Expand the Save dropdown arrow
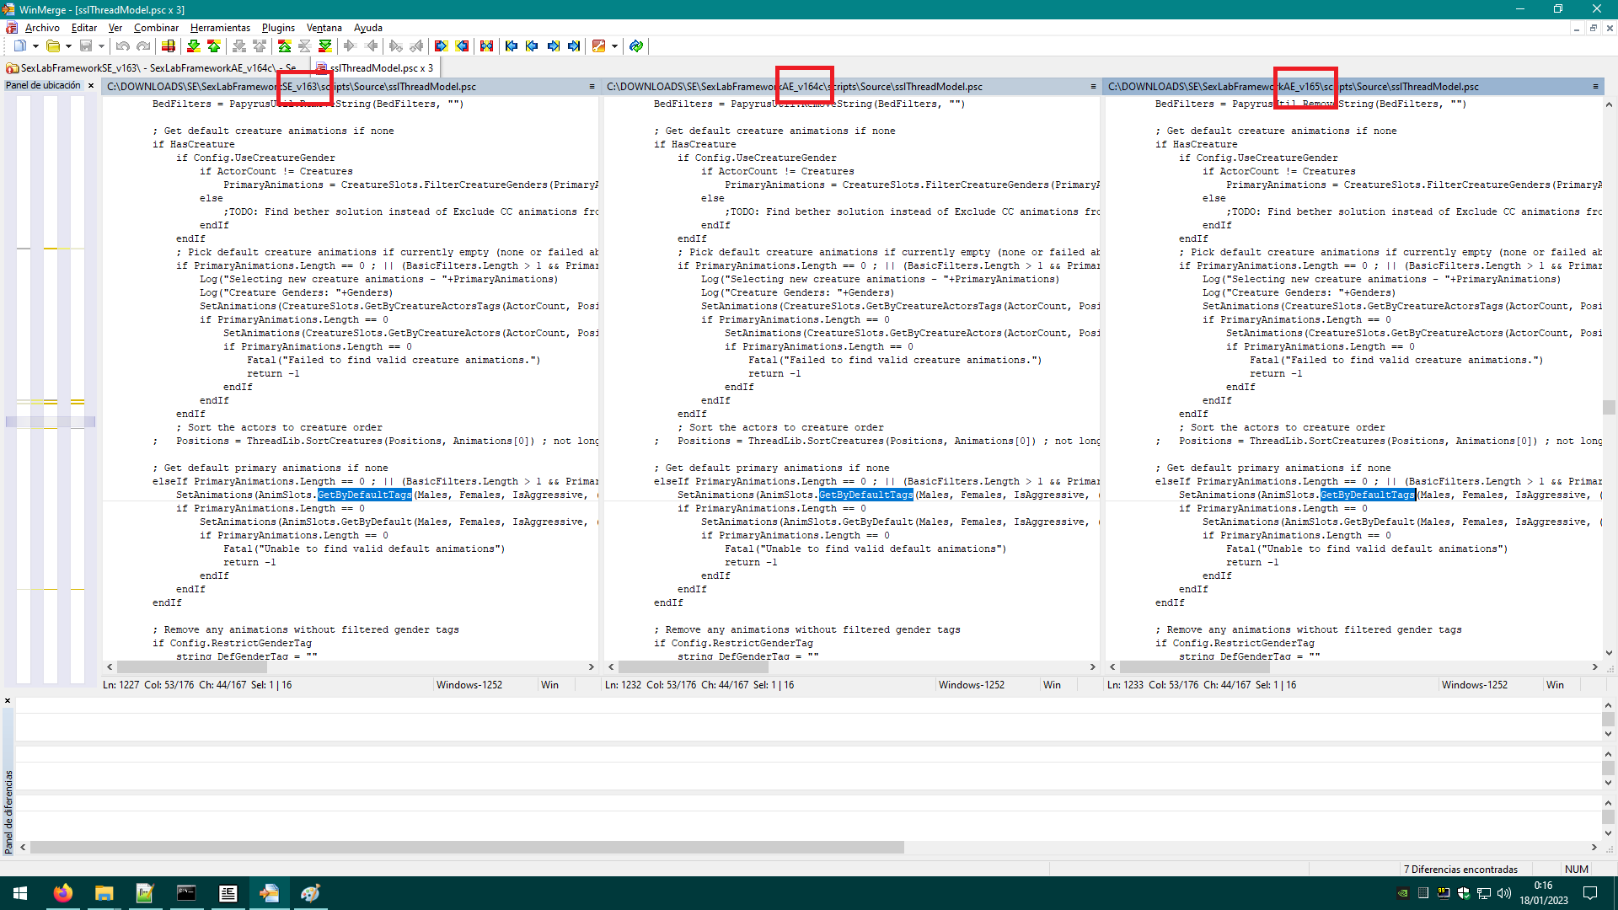 [101, 46]
